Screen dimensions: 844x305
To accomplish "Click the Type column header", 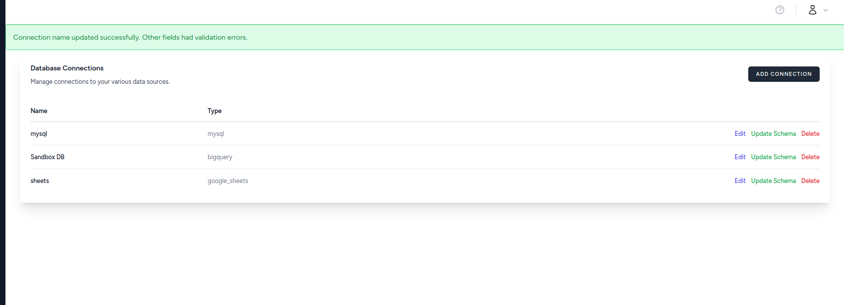I will tap(214, 111).
